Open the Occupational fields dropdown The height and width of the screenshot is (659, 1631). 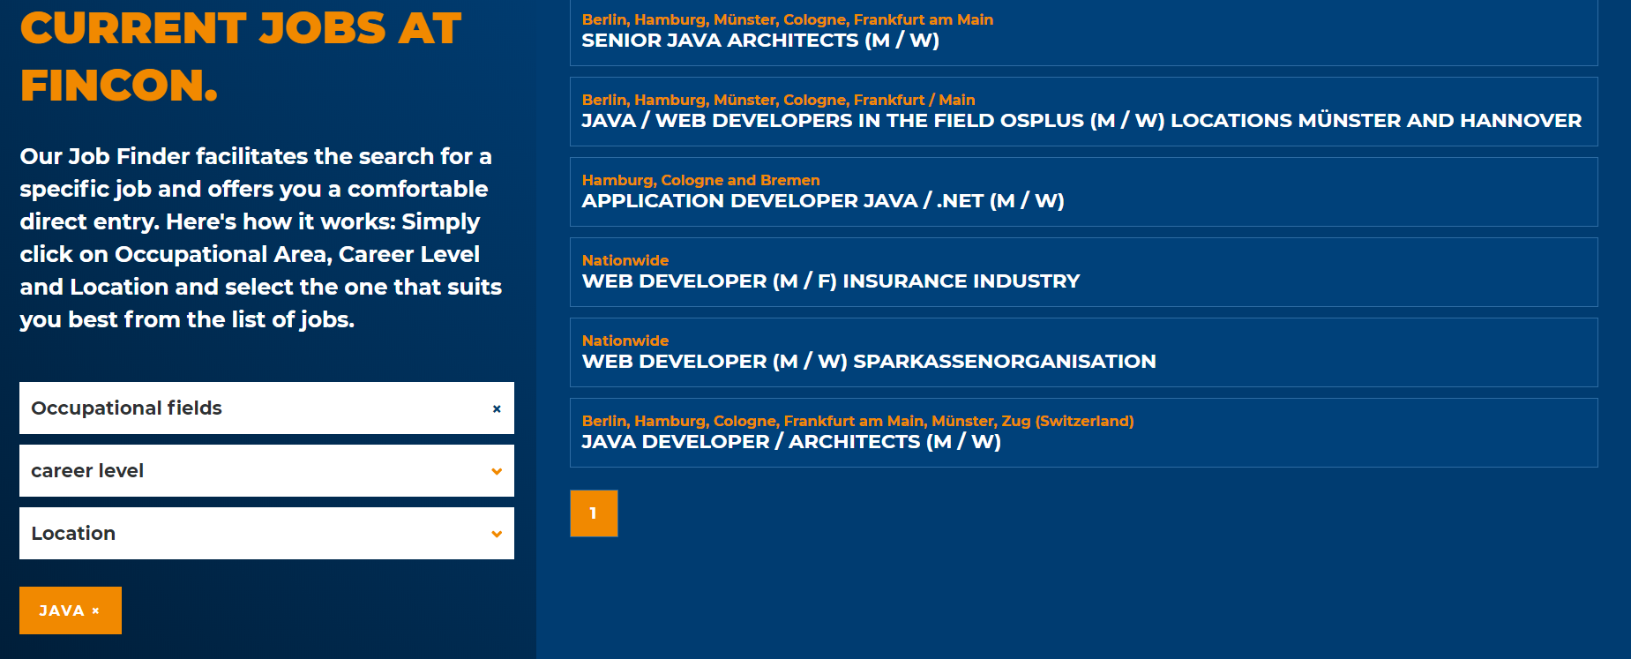coord(266,408)
